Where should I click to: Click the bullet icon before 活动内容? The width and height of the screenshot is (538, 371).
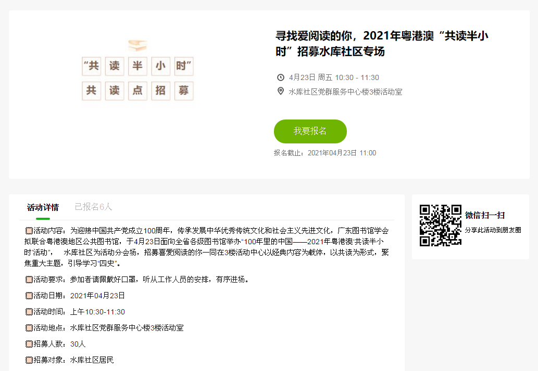(29, 230)
